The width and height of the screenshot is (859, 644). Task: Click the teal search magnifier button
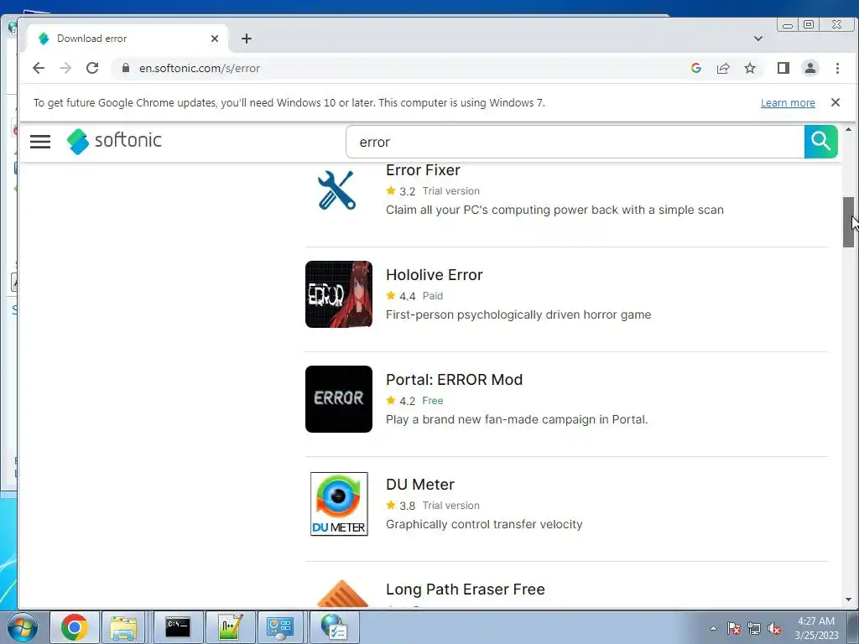820,142
